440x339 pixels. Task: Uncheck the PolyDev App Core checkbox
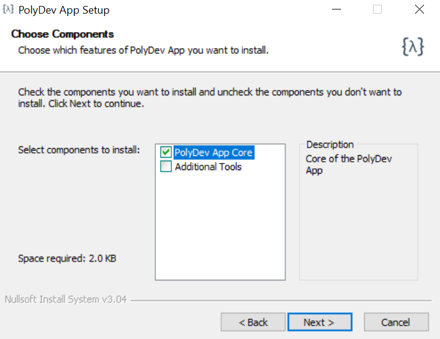click(x=166, y=153)
